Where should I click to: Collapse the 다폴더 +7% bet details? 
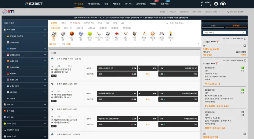pos(204,63)
